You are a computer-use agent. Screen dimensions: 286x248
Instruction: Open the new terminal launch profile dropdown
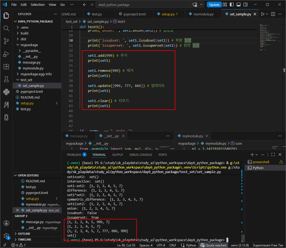(x=257, y=154)
